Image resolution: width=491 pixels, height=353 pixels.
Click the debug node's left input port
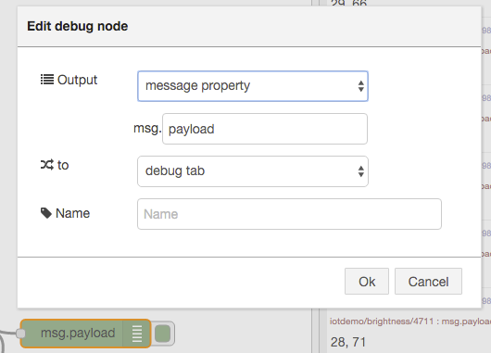(x=20, y=334)
